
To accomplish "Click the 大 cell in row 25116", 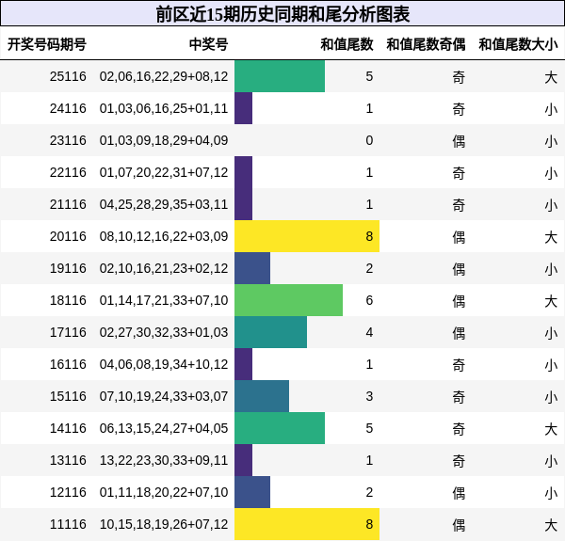I will click(551, 77).
